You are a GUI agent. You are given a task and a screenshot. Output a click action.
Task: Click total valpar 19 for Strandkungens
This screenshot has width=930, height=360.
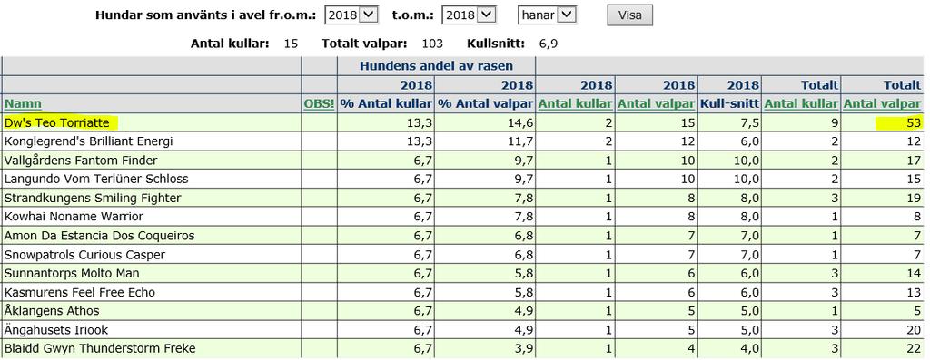[913, 198]
